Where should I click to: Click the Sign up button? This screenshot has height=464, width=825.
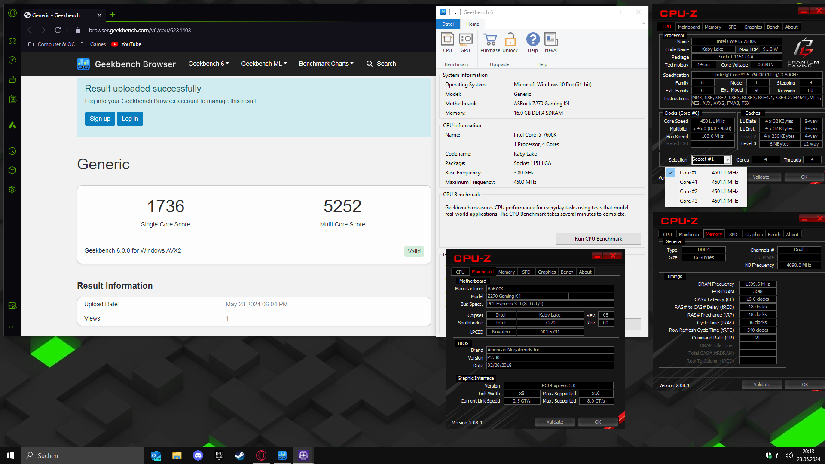[100, 119]
